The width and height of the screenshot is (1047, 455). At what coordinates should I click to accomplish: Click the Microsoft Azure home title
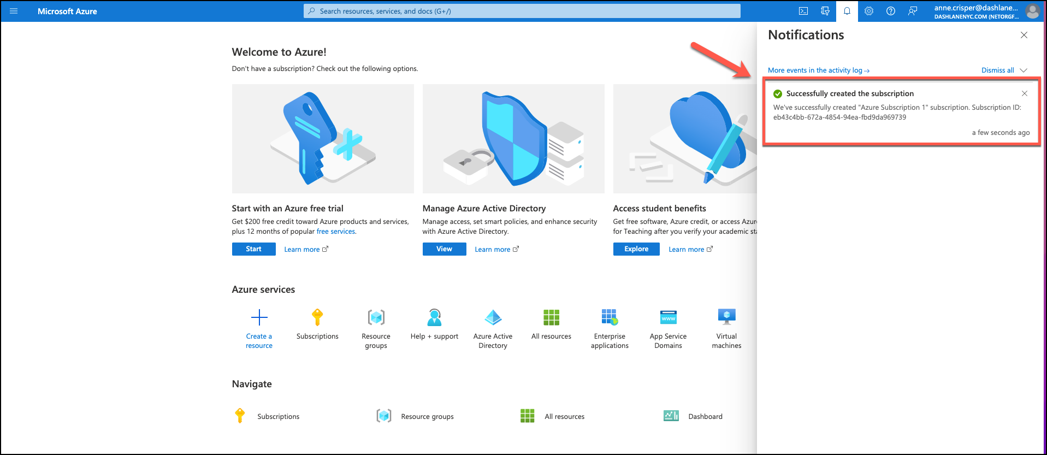pos(67,11)
